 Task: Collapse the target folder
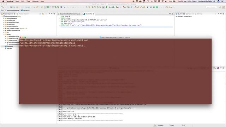[4, 35]
